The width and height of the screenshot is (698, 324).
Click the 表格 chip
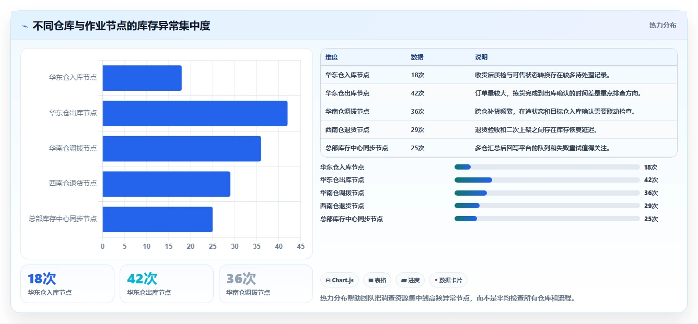point(377,280)
